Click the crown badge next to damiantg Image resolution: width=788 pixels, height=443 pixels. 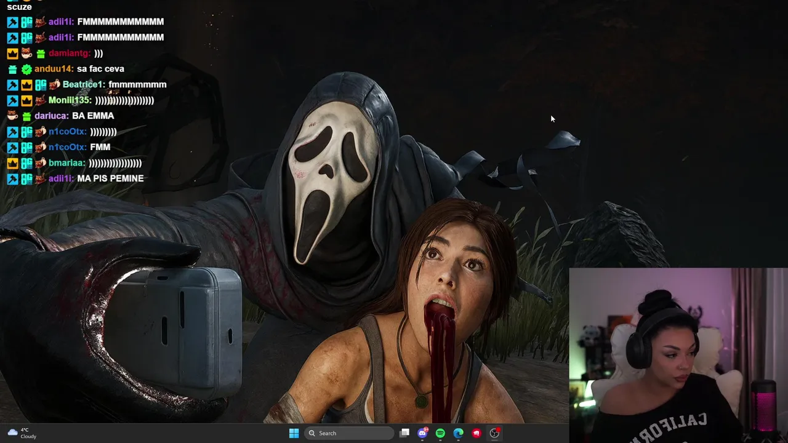point(12,54)
